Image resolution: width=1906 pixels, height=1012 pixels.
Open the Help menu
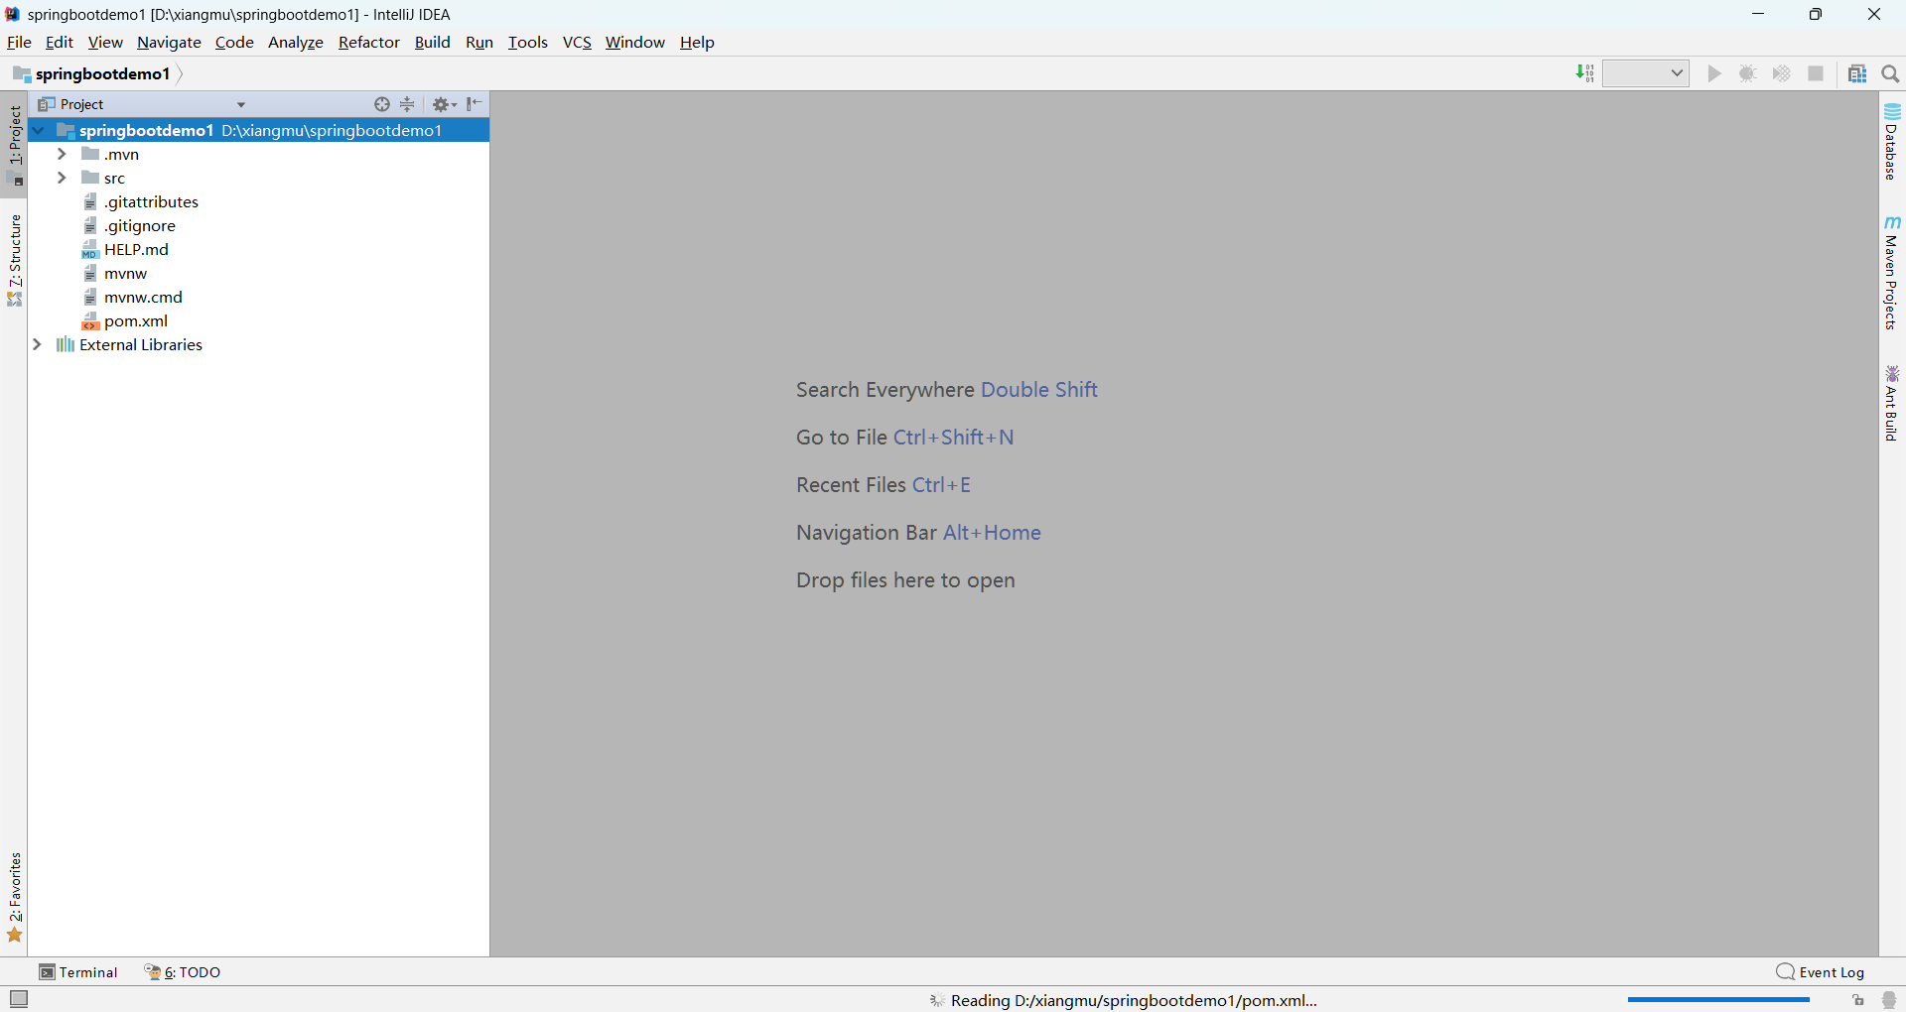tap(697, 42)
